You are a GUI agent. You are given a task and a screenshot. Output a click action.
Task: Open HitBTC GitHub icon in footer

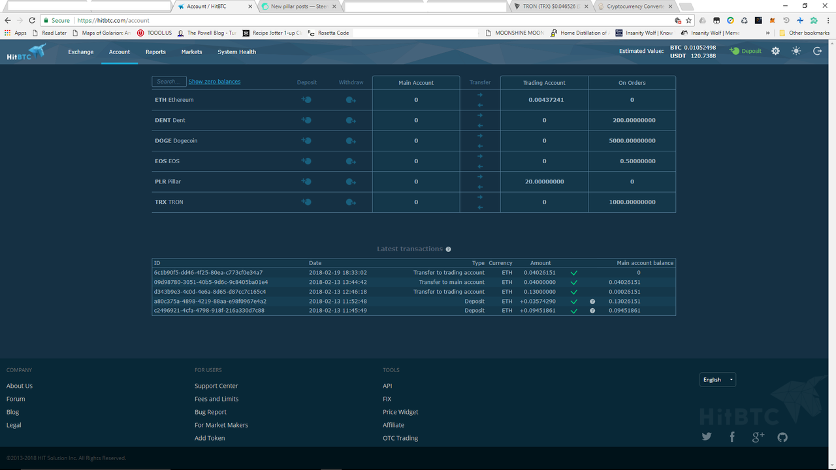pos(782,437)
